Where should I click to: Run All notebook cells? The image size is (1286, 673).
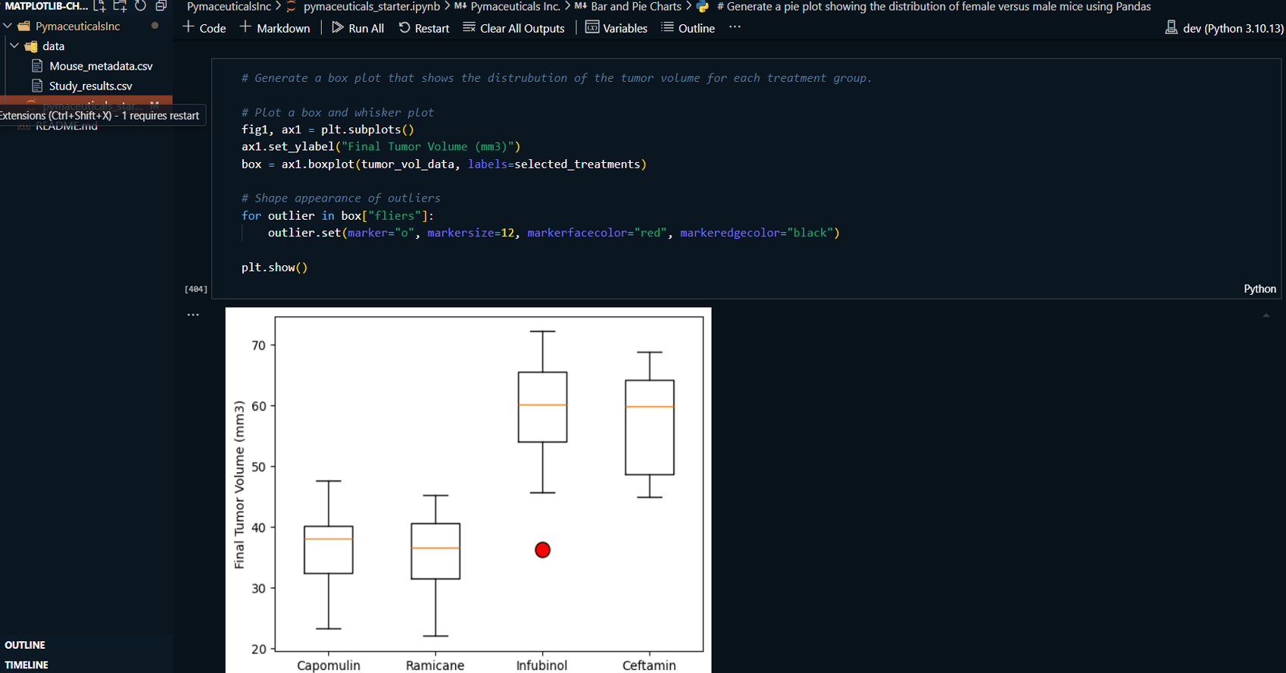[357, 28]
